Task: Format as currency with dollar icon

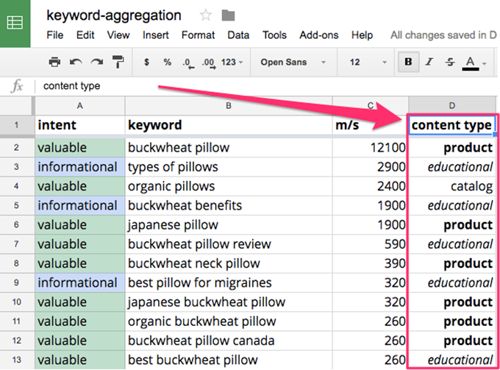Action: pos(146,62)
